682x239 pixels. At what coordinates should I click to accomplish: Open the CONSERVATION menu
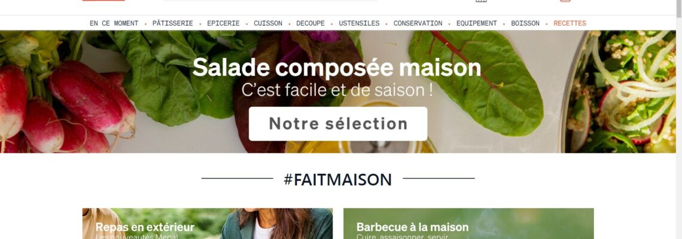418,23
